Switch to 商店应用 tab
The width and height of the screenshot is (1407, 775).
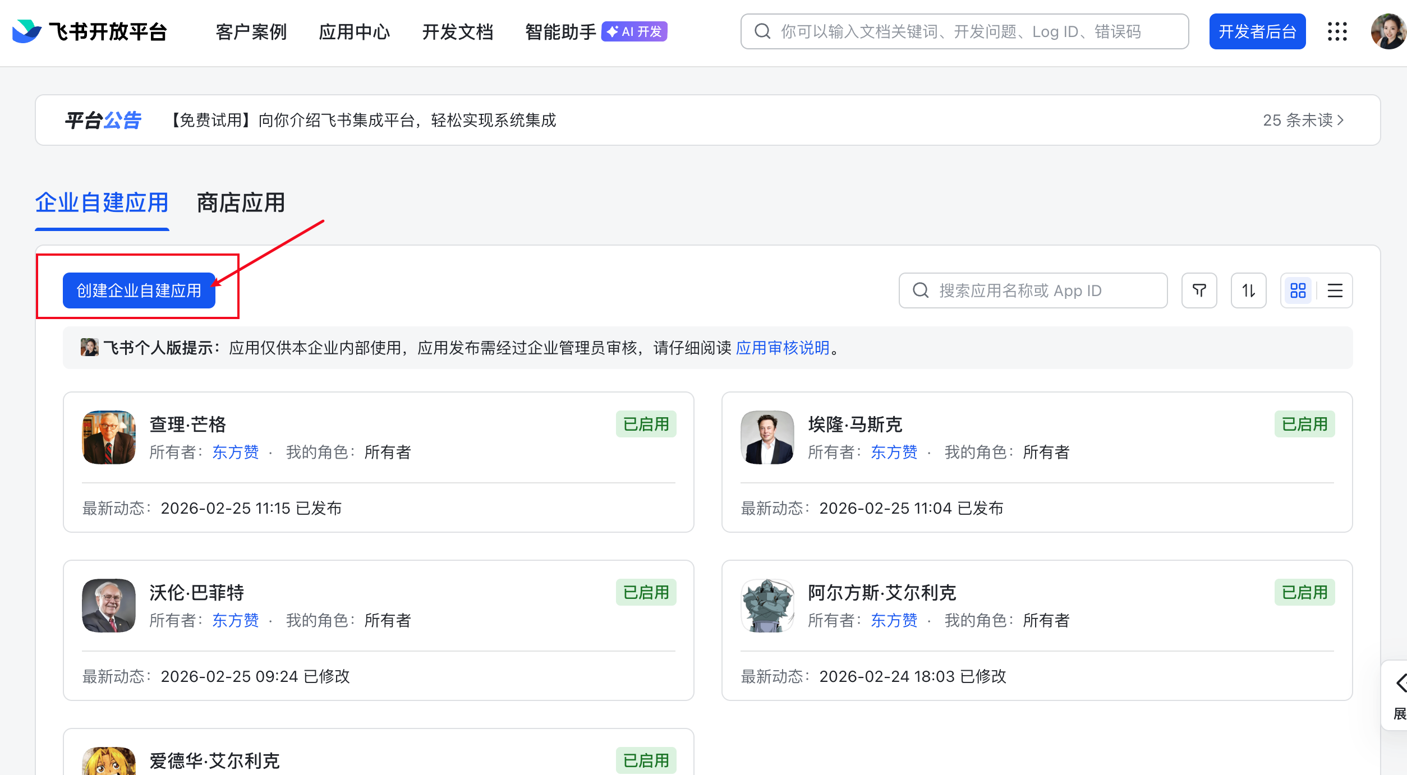click(241, 203)
